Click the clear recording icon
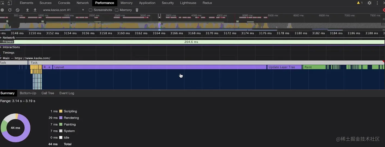 tap(18, 10)
